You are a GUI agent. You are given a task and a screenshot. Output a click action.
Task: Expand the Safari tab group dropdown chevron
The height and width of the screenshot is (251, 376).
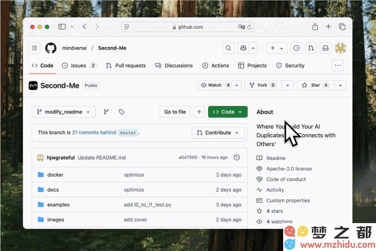(x=72, y=27)
